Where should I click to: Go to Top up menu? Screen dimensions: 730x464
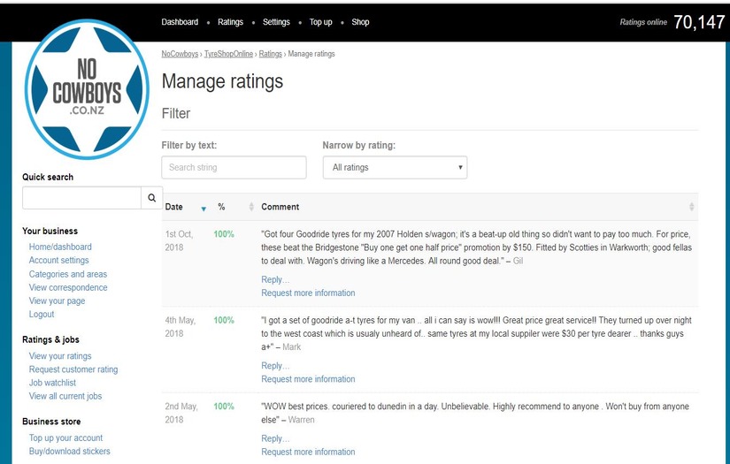tap(321, 22)
